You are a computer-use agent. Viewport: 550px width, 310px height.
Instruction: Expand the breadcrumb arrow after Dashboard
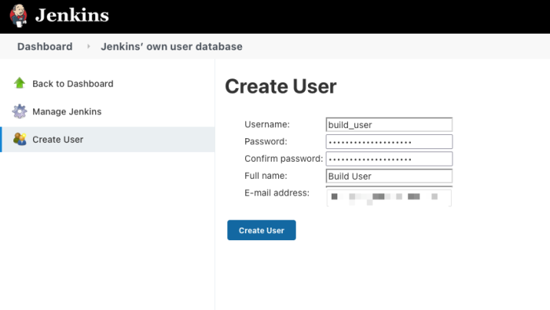88,46
